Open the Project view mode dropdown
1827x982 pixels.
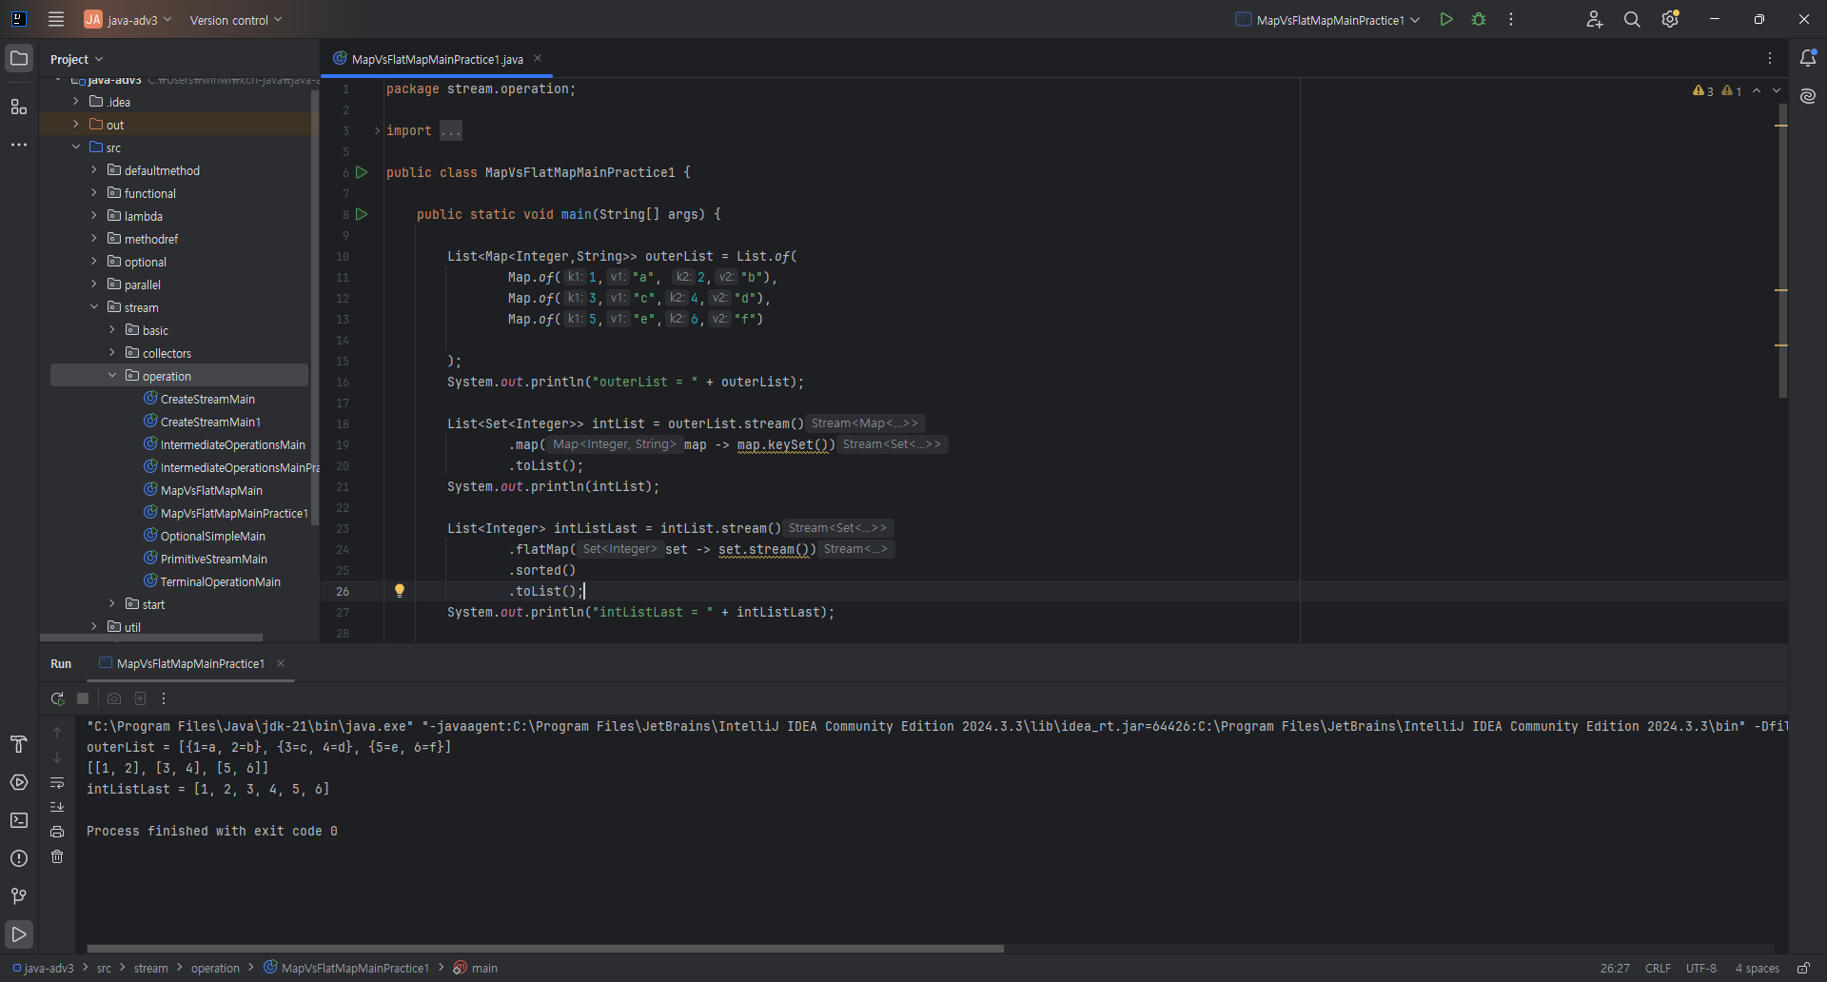pos(76,59)
